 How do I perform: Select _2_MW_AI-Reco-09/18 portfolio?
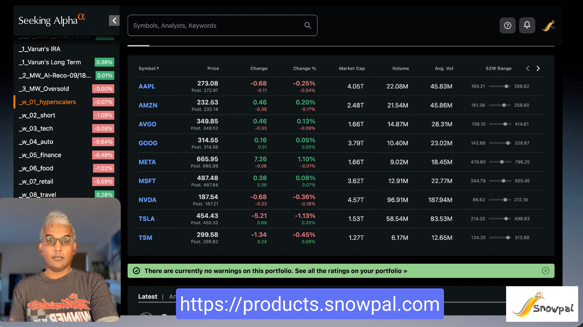point(54,75)
